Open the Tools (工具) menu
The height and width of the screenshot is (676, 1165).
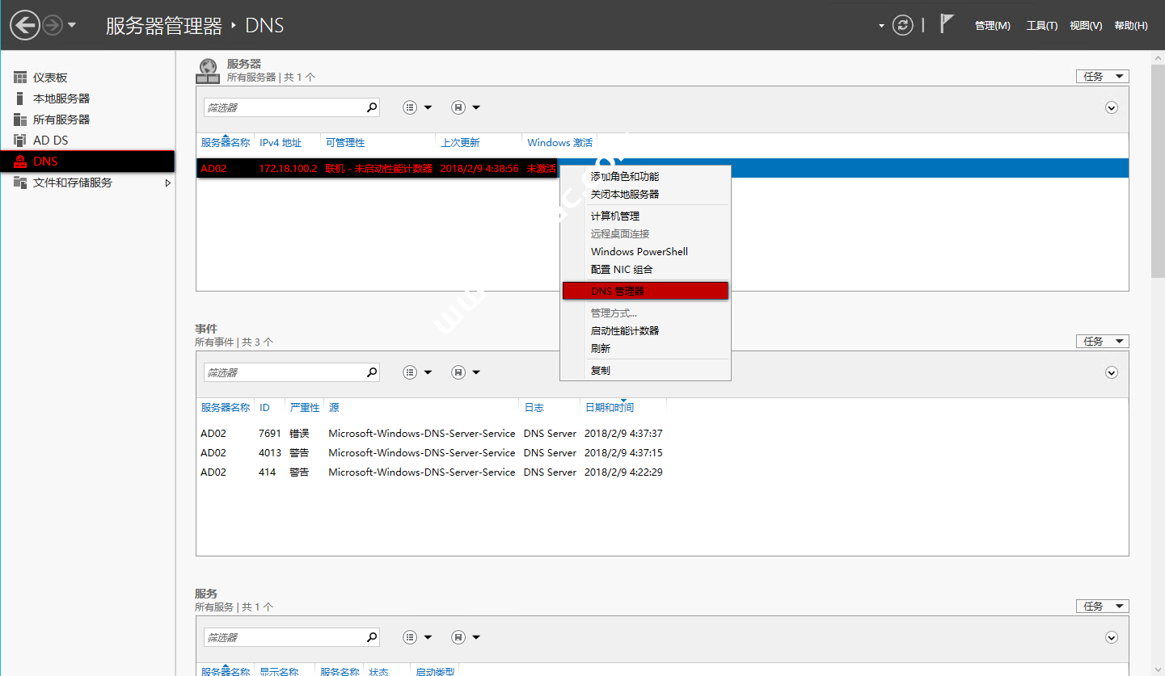tap(1041, 26)
